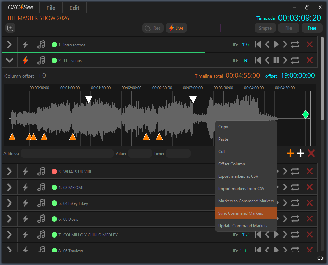
Task: Delete the 11 _ venus track
Action: 309,60
